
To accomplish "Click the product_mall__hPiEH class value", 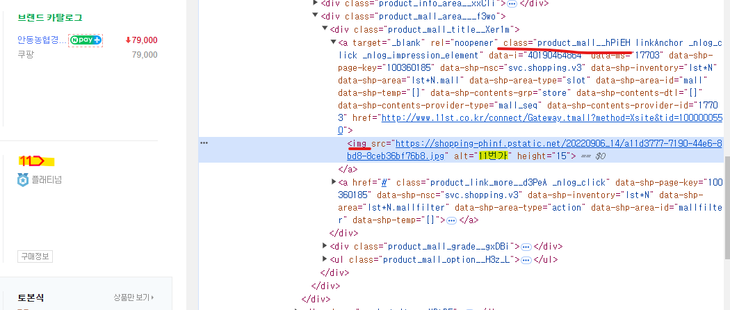I will click(x=584, y=43).
